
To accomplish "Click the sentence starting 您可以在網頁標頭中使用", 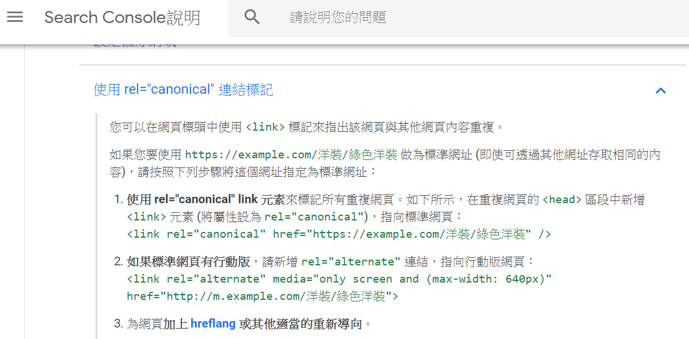I will coord(306,127).
